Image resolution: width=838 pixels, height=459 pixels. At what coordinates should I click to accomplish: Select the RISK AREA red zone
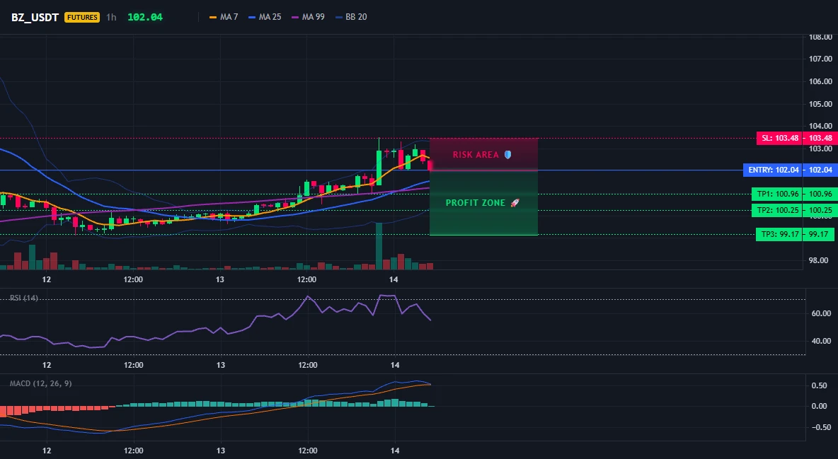point(483,154)
